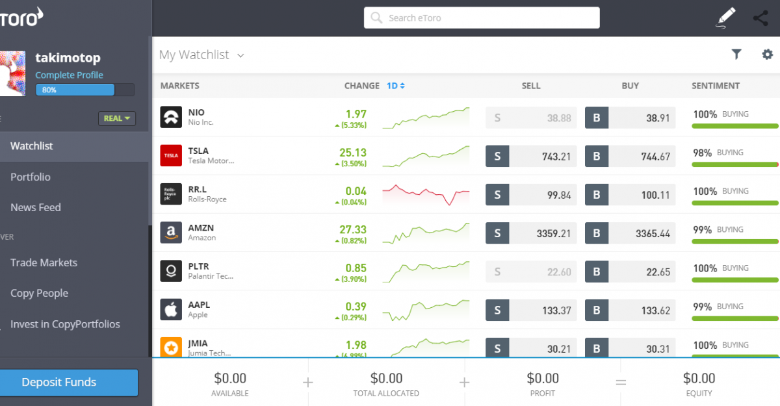Open the Rolls-Royce company logo

[171, 194]
